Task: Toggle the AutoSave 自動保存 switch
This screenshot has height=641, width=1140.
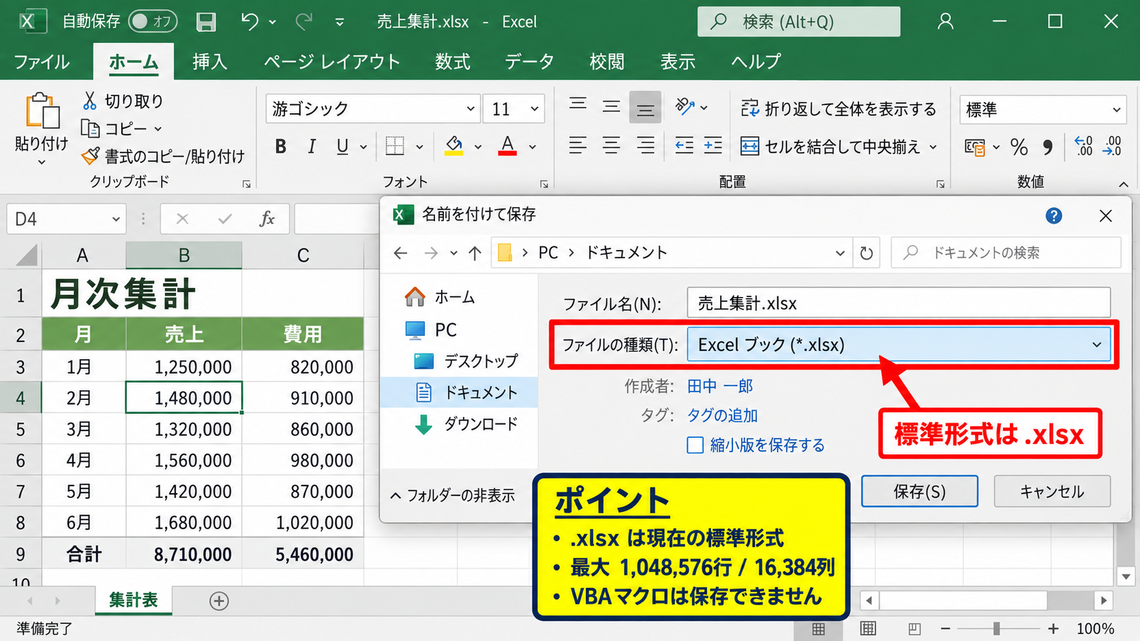Action: coord(153,22)
